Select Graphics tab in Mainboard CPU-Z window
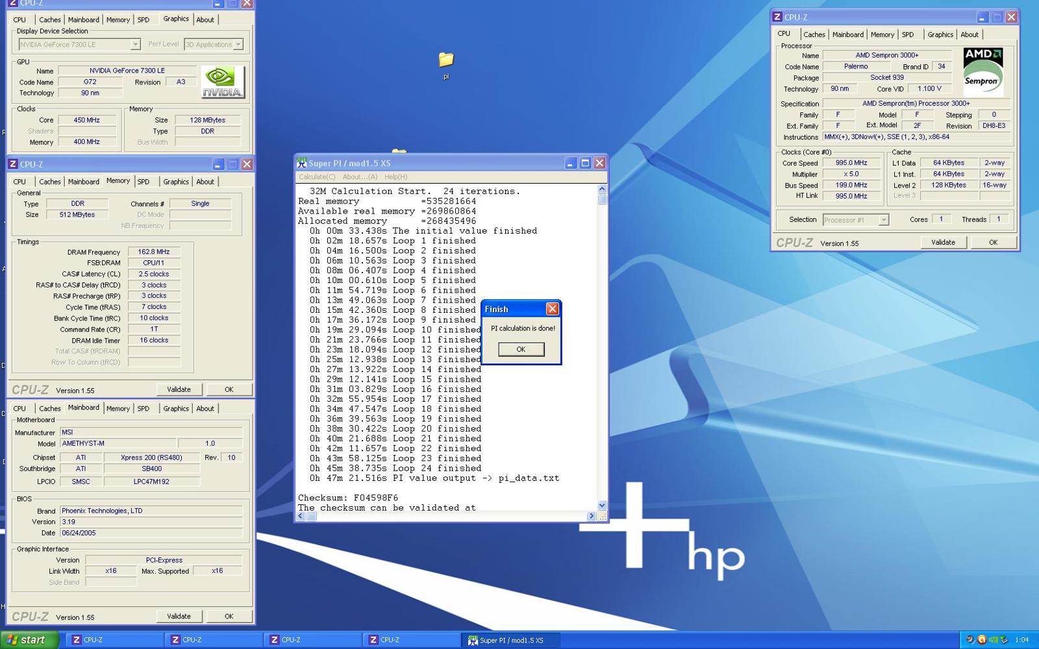 click(176, 408)
